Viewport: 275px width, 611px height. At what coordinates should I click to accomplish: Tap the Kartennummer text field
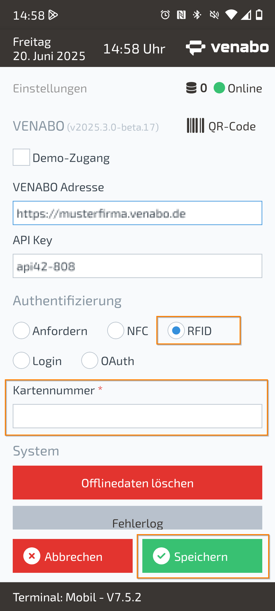137,416
